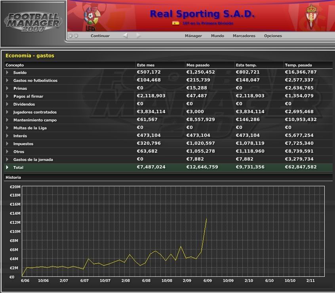Open the Mundo menu

point(217,36)
